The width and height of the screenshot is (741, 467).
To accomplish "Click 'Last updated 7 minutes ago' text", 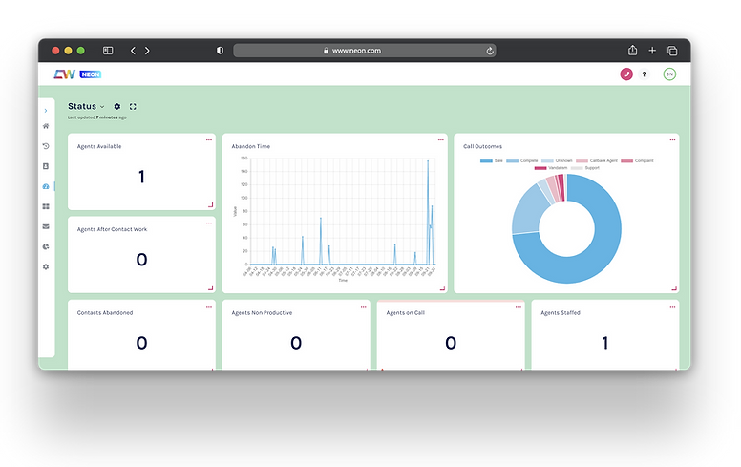I will [96, 117].
